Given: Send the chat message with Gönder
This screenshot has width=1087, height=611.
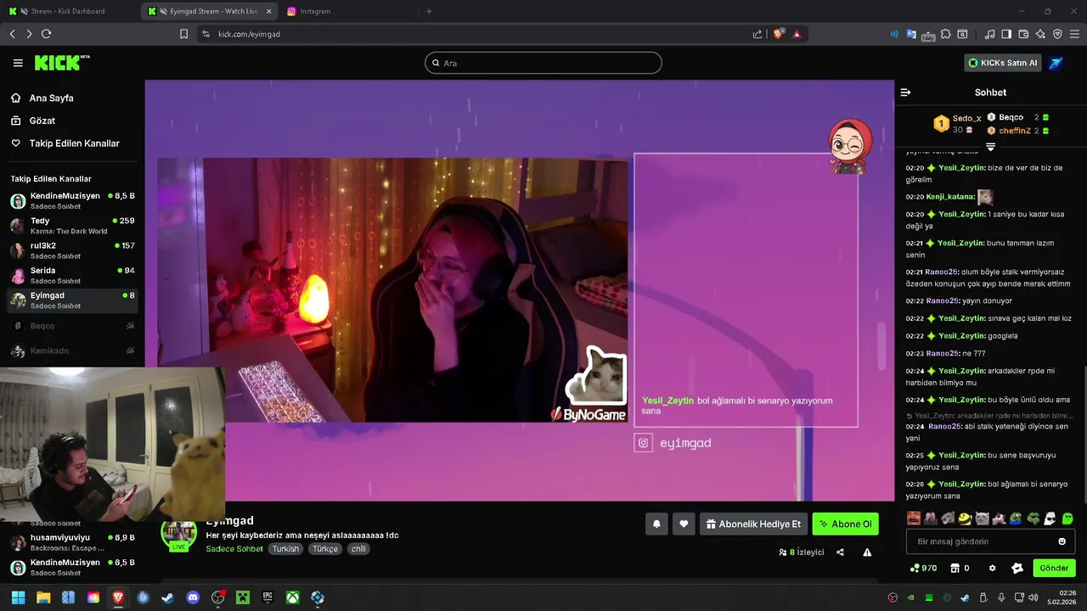Looking at the screenshot, I should [x=1054, y=568].
